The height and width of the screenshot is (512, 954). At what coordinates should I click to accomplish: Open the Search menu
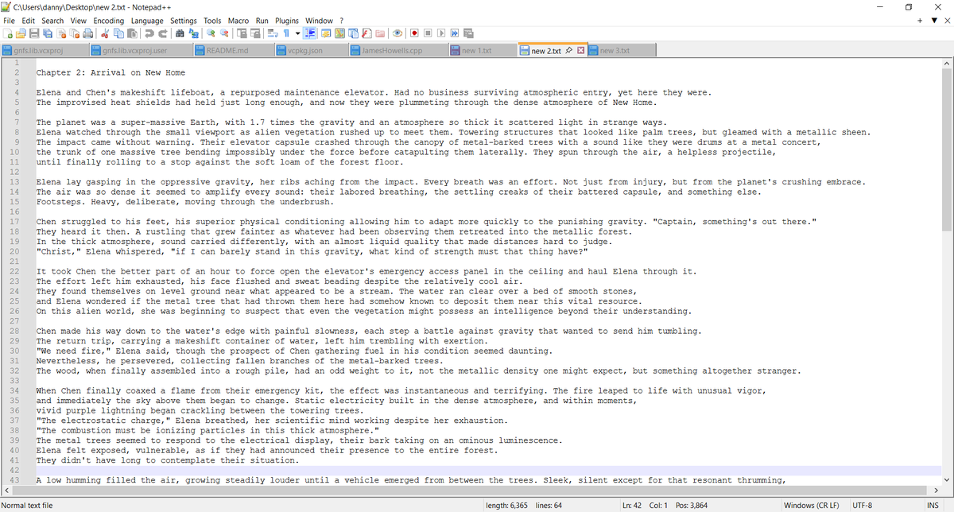click(52, 20)
